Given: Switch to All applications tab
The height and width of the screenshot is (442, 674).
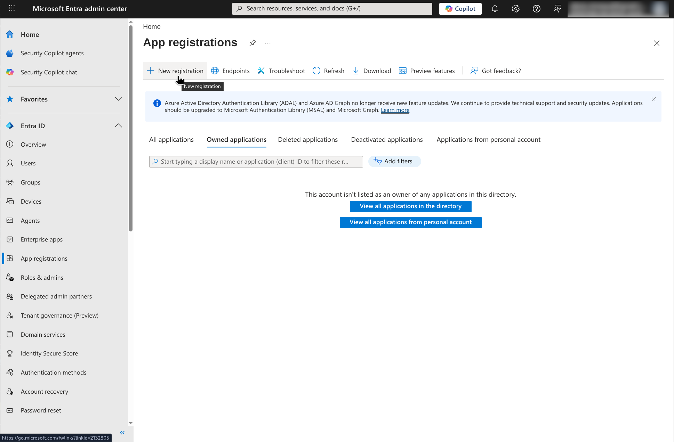Looking at the screenshot, I should [x=171, y=140].
